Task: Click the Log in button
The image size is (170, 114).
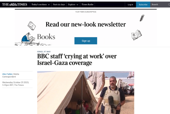Action: pos(130,5)
